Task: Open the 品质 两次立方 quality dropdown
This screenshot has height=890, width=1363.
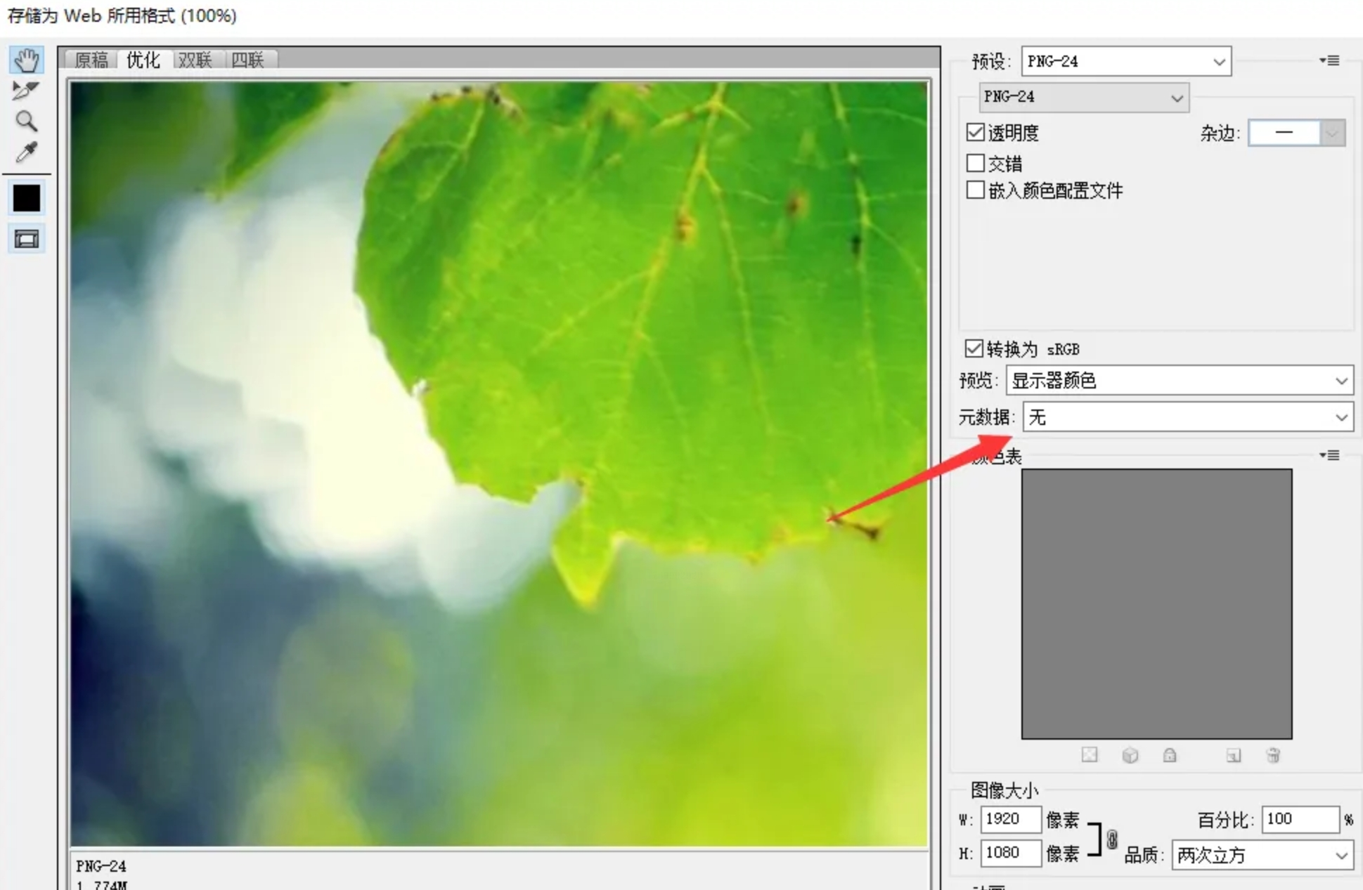Action: coord(1262,856)
